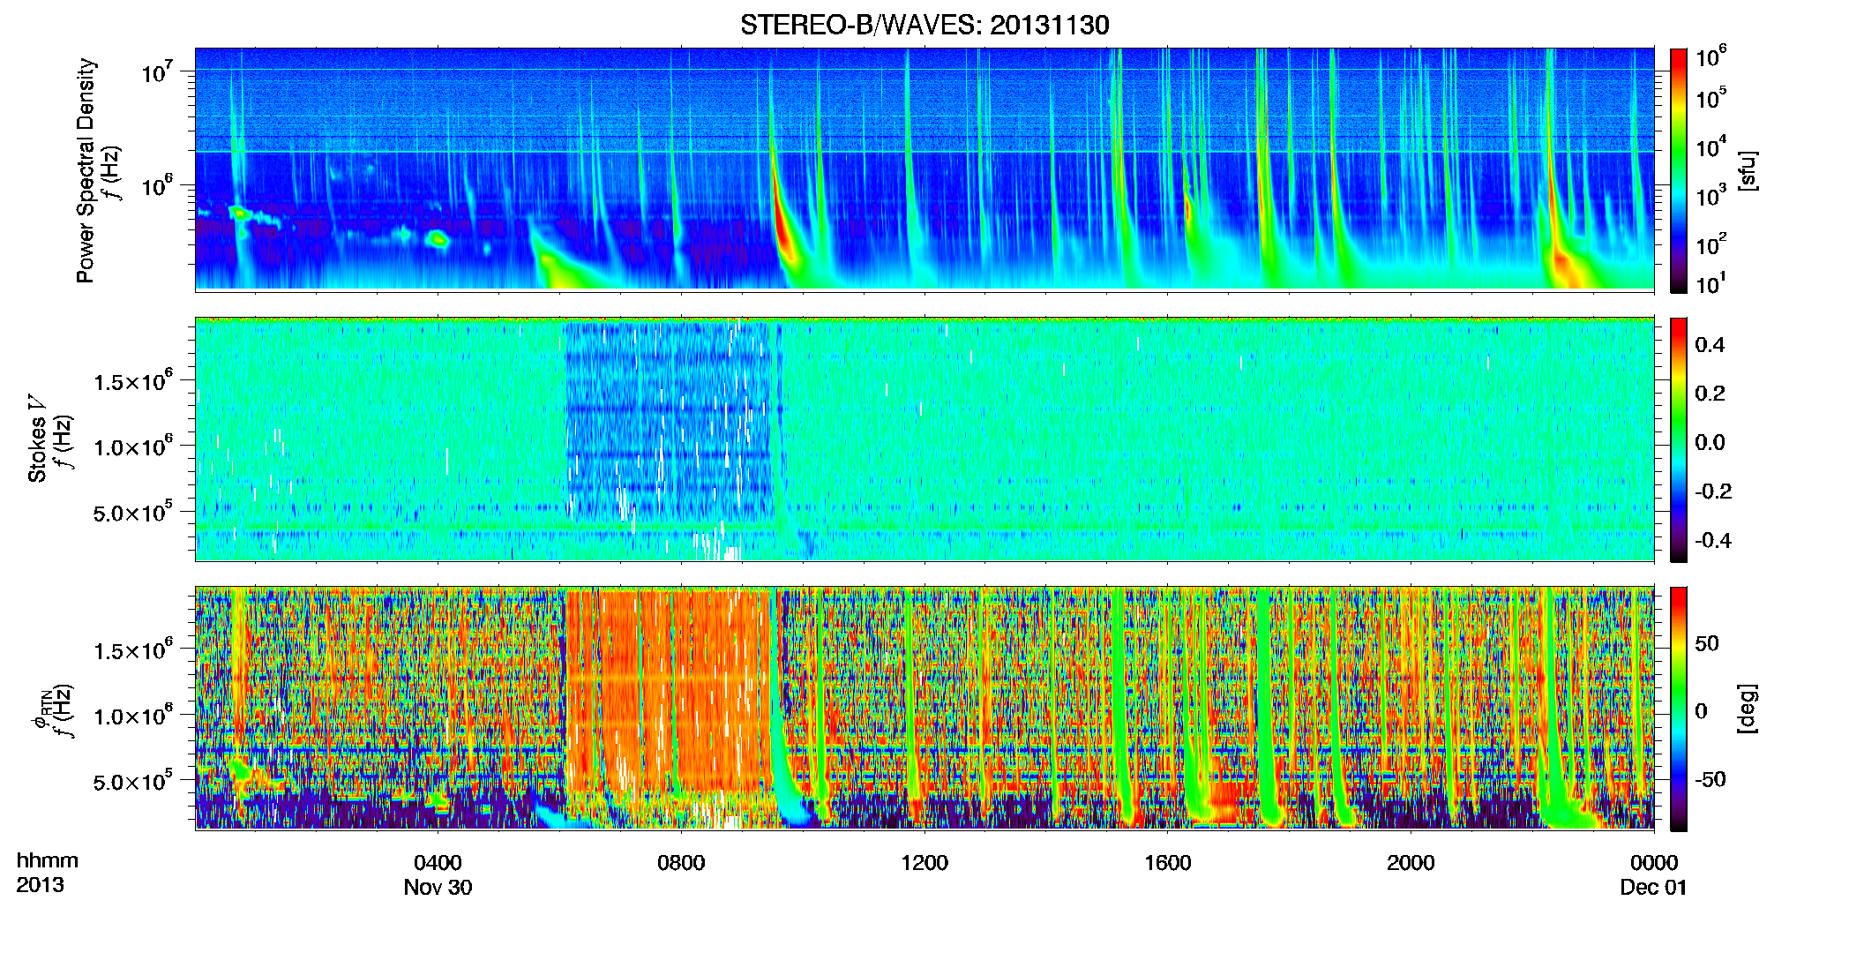The width and height of the screenshot is (1849, 953).
Task: Click the 2013 year label
Action: tap(40, 885)
